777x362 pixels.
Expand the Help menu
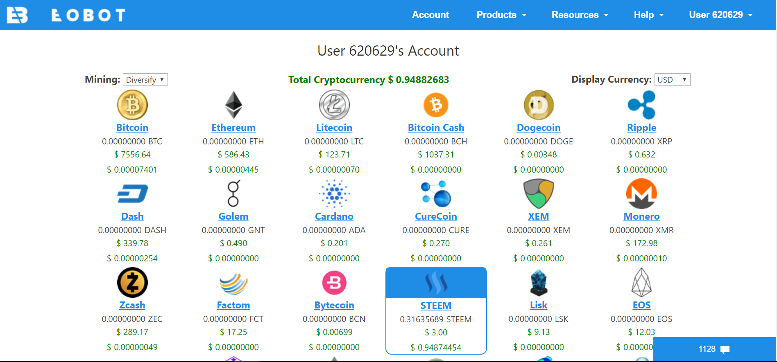coord(649,15)
